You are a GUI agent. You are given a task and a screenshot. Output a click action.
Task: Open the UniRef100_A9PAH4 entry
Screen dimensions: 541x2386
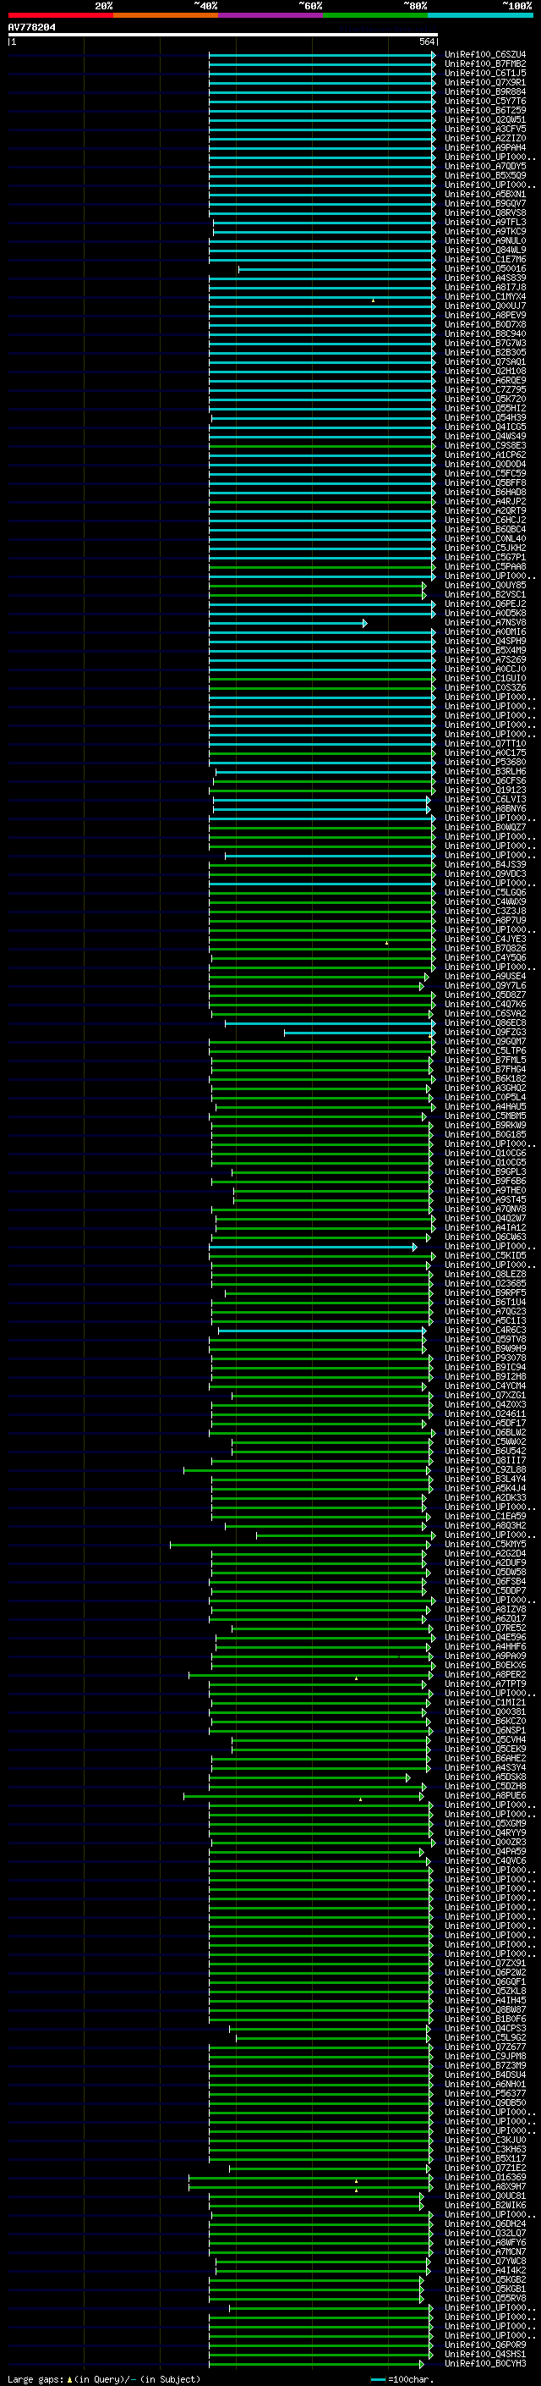(x=484, y=147)
